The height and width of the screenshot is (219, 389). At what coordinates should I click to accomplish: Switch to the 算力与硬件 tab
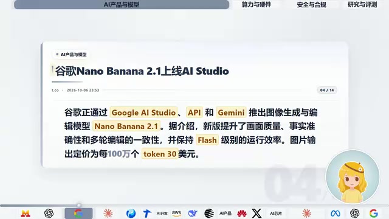click(256, 4)
